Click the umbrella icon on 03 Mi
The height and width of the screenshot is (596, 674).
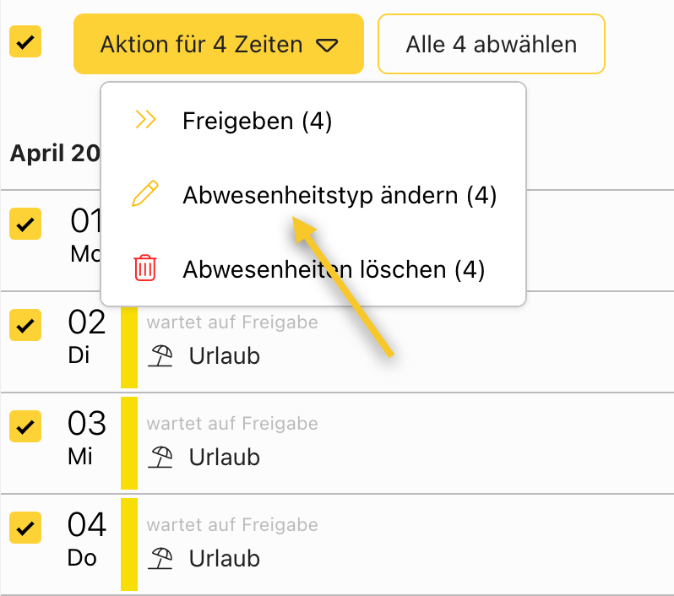pyautogui.click(x=160, y=458)
